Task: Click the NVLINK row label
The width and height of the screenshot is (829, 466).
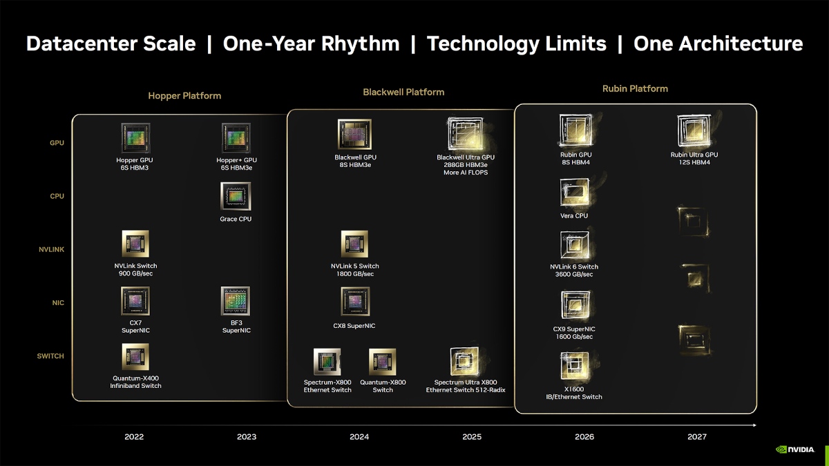Action: click(51, 249)
